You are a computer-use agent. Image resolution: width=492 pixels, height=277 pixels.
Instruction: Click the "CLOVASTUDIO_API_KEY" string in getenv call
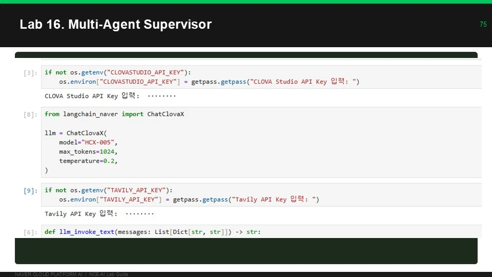point(145,72)
